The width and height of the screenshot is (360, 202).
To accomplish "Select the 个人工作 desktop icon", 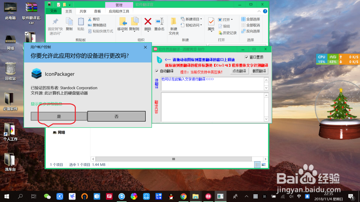I will coord(10,132).
